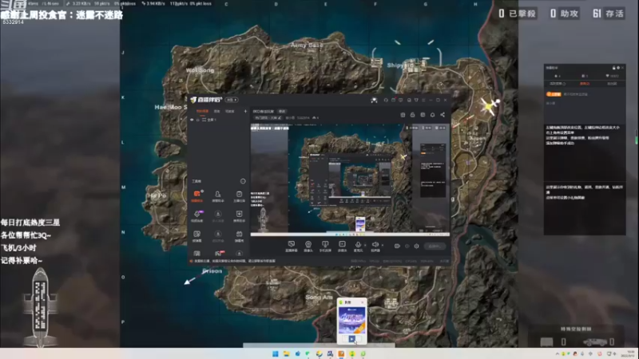The width and height of the screenshot is (639, 359).
Task: Click the taskbar preview thumbnail popup
Action: click(351, 321)
